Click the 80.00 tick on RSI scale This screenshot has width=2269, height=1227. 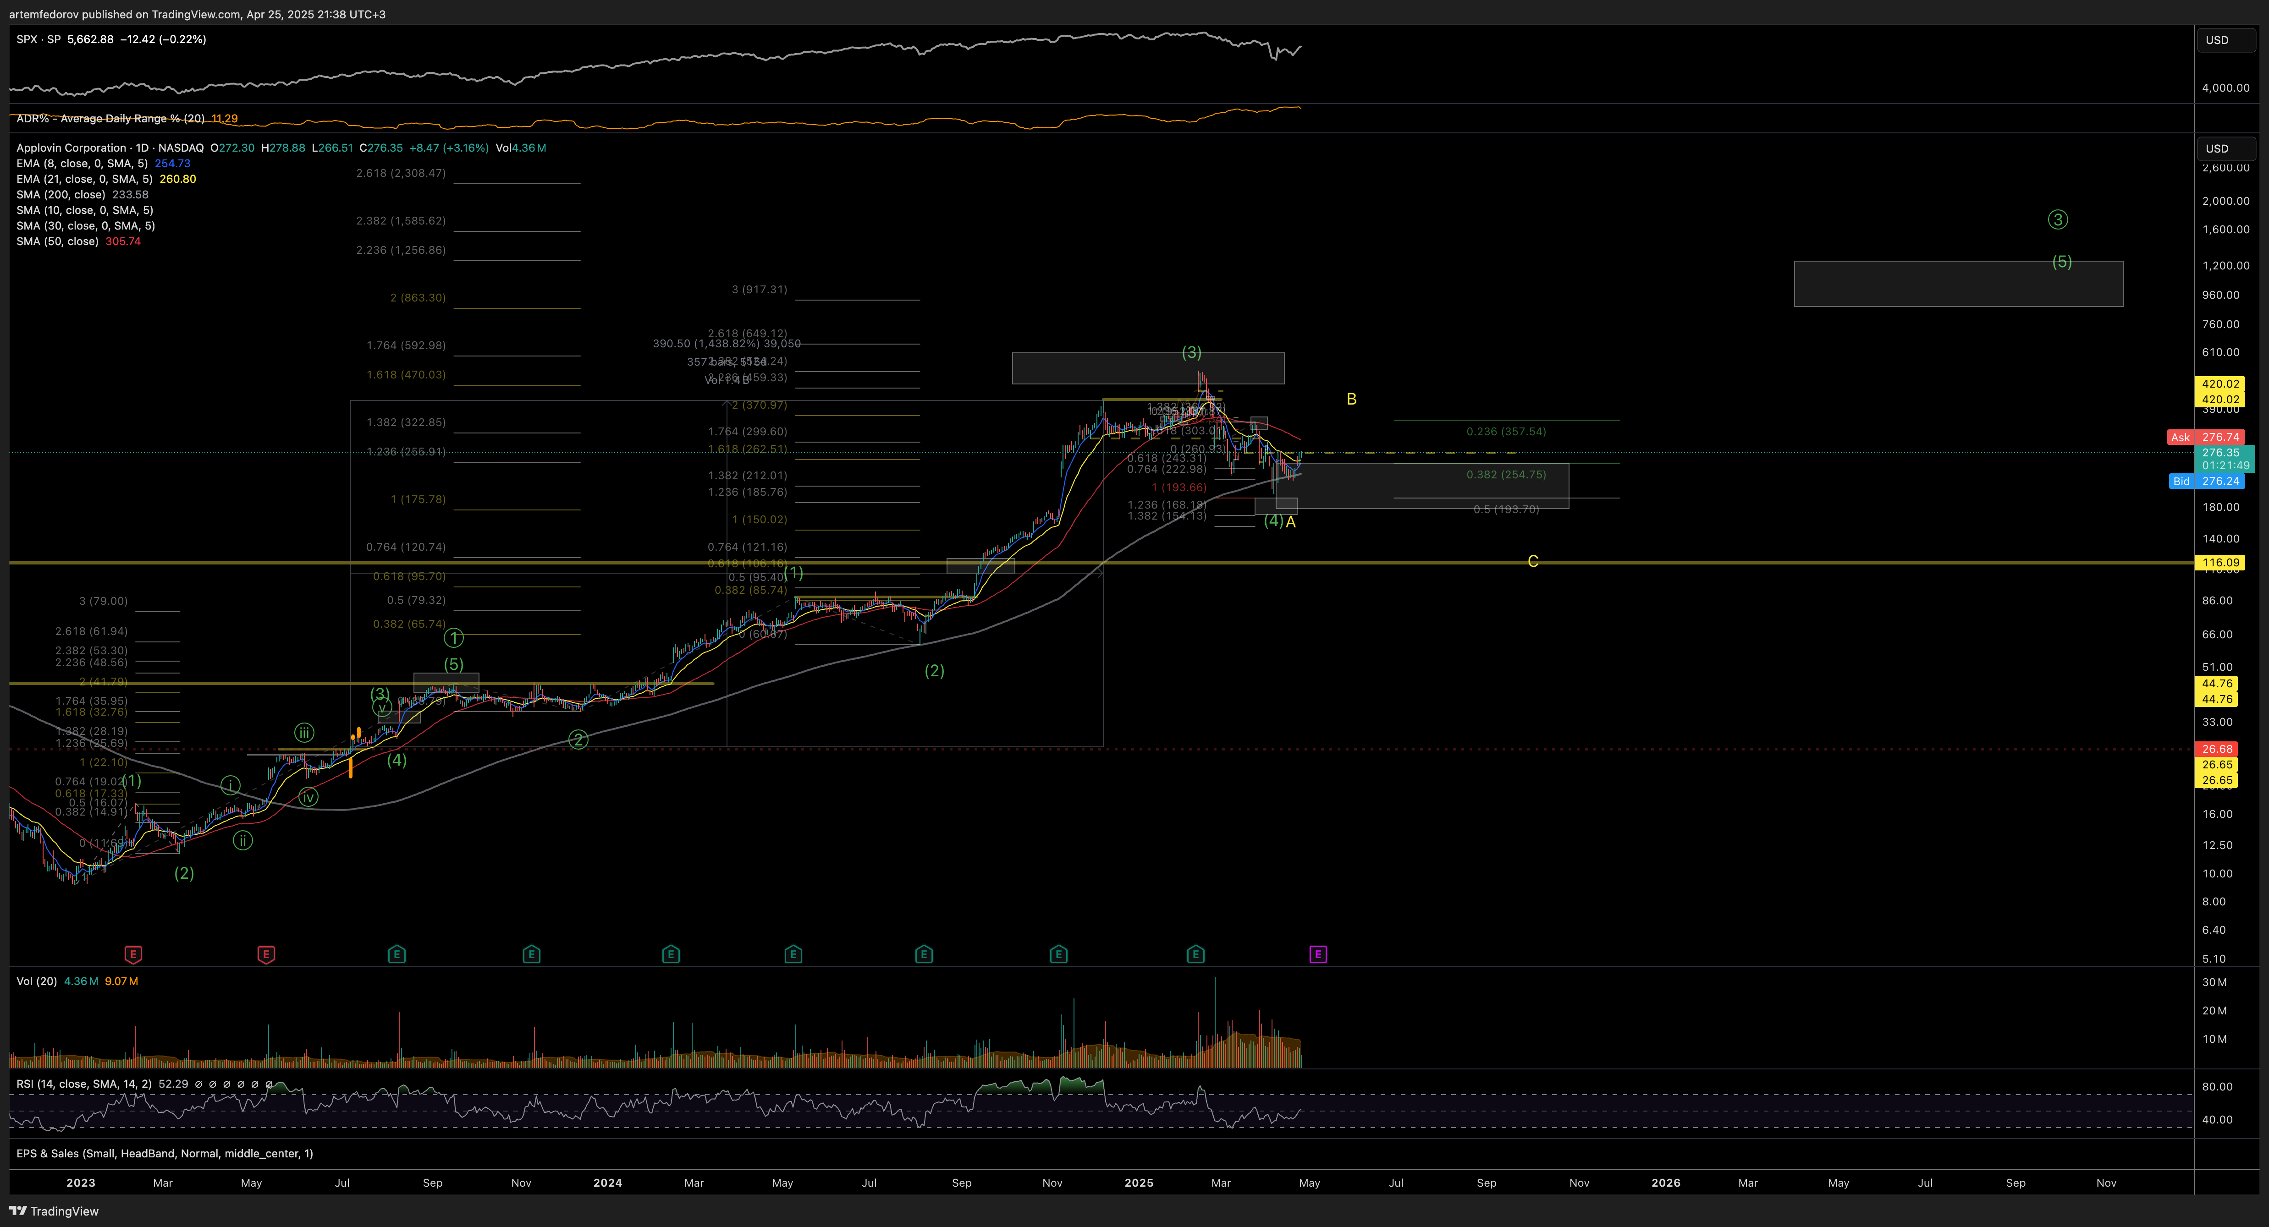click(x=2217, y=1087)
